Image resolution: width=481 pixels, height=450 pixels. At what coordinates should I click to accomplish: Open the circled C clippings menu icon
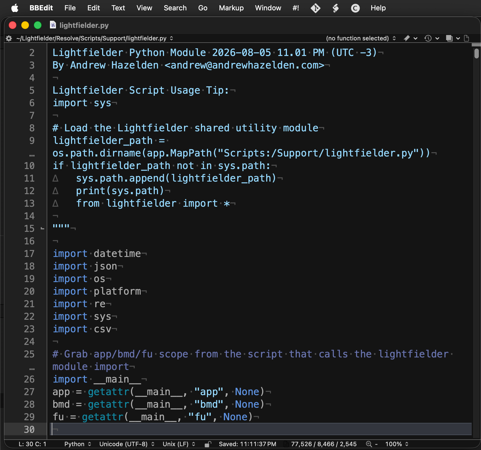click(x=355, y=8)
